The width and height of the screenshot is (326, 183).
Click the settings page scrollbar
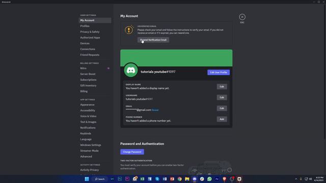coord(325,72)
